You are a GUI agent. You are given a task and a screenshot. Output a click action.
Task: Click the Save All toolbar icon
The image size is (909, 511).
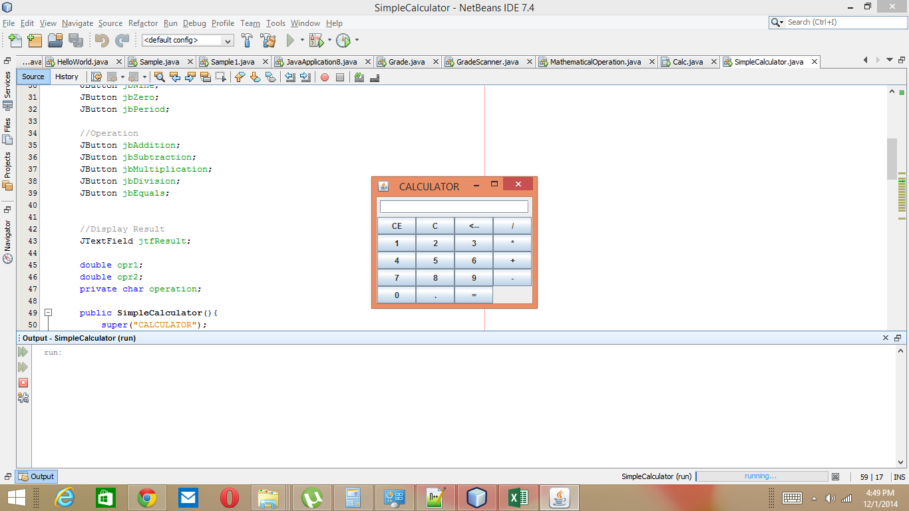pyautogui.click(x=75, y=41)
